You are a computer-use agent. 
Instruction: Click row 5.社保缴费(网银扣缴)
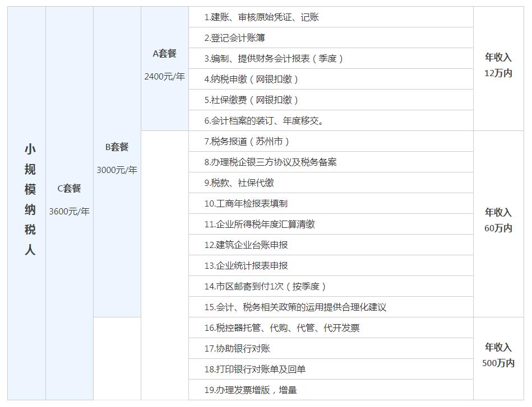[x=331, y=100]
